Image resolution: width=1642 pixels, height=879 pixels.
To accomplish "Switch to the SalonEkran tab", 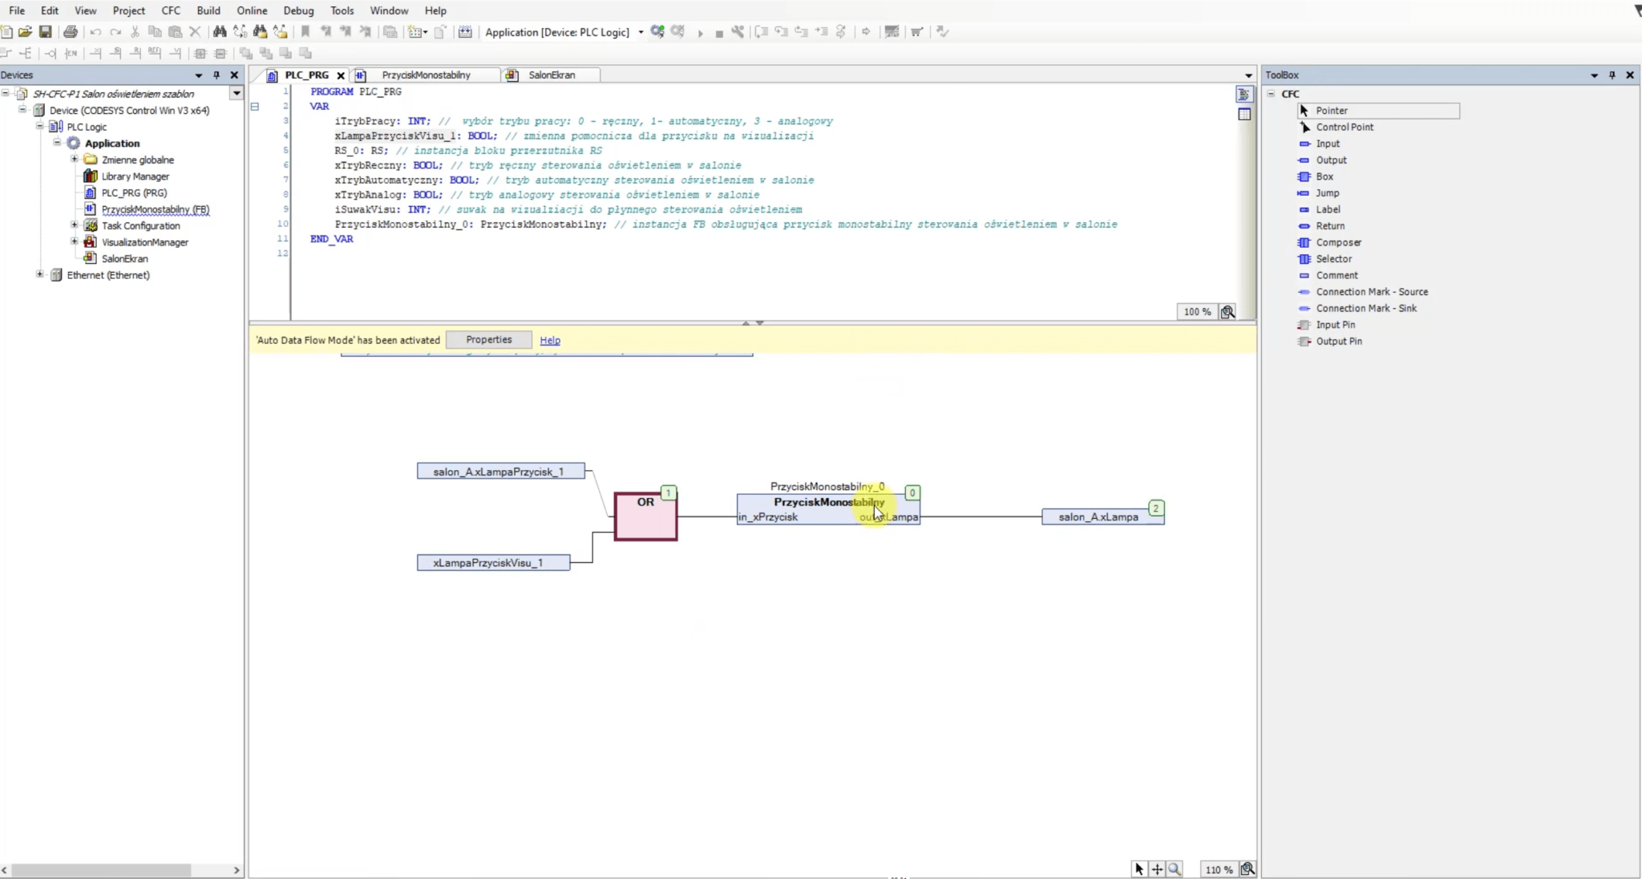I will click(x=551, y=75).
